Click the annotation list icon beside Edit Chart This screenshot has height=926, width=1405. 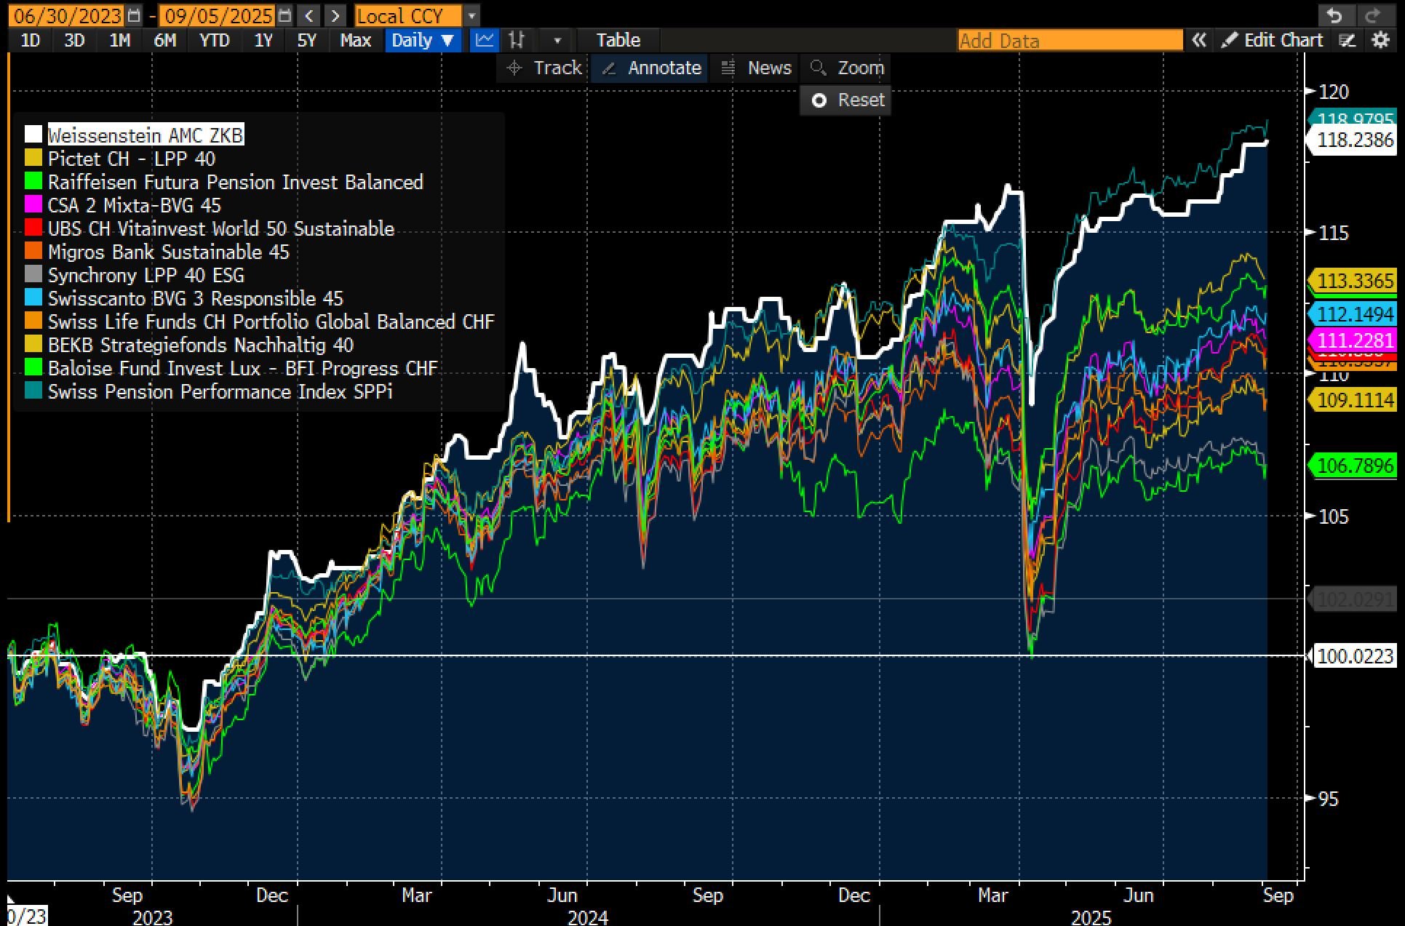1347,40
